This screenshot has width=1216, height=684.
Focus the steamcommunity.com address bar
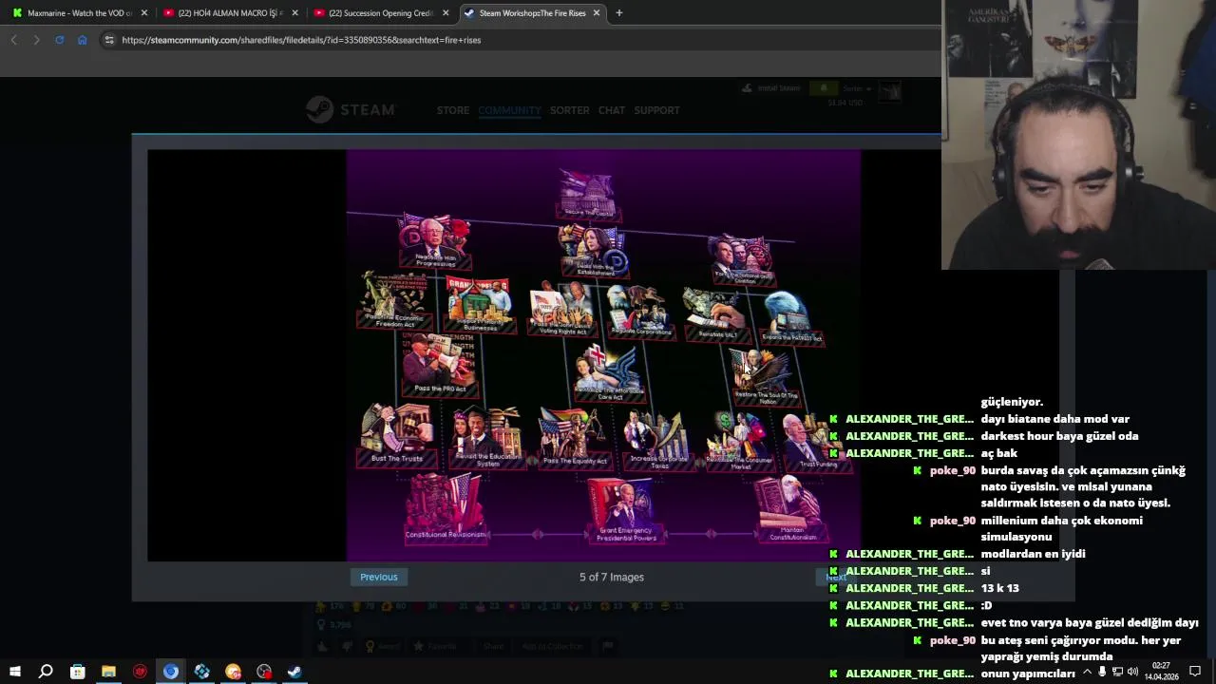coord(301,40)
